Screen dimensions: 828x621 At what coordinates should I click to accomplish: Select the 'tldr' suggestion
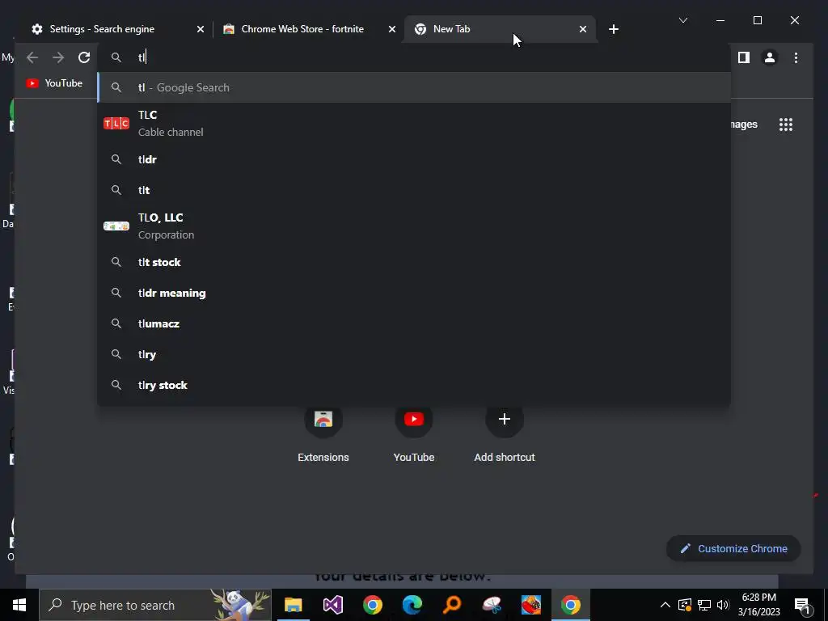(414, 159)
